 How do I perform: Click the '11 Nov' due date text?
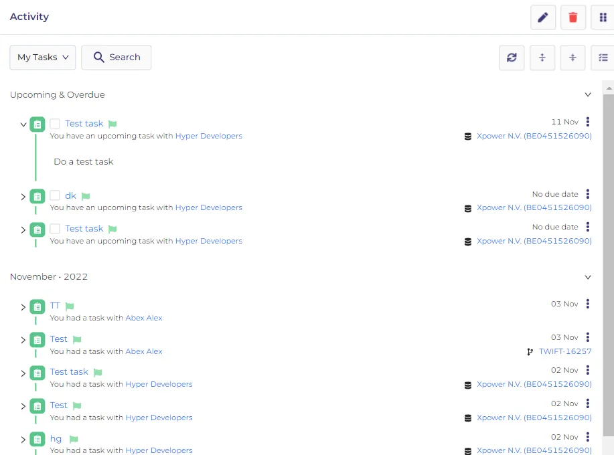[x=564, y=122]
